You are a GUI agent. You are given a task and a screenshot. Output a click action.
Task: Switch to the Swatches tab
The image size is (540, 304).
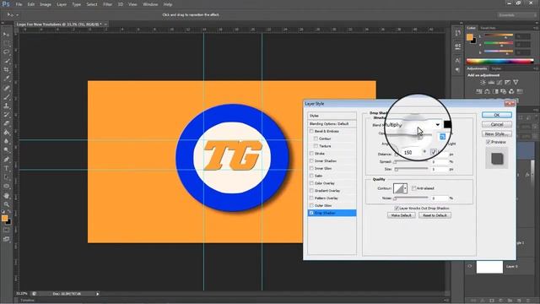[488, 28]
